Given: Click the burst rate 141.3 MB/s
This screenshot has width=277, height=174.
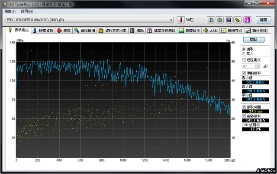Looking at the screenshot, I should tap(255, 121).
